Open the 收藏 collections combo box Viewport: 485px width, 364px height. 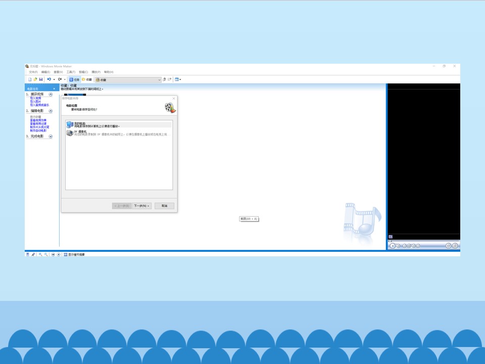(128, 79)
